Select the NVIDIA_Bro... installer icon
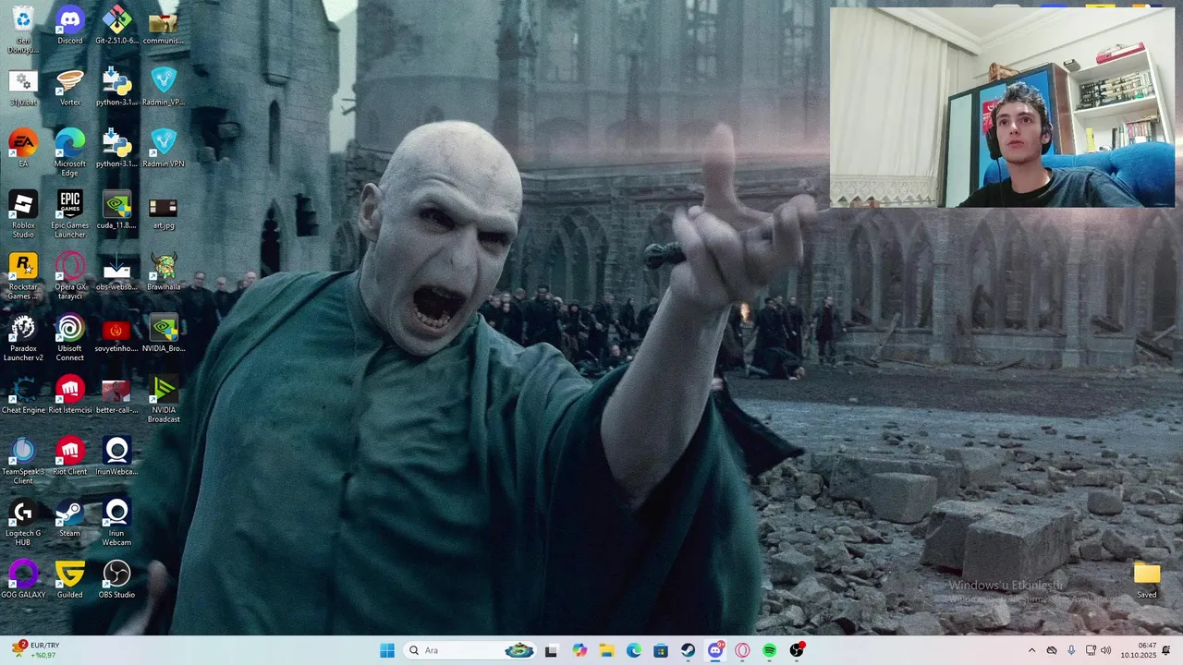Viewport: 1183px width, 665px height. (x=164, y=333)
